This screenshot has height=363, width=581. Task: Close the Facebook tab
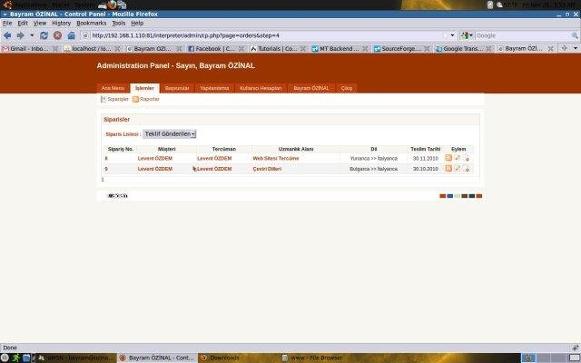(x=242, y=48)
